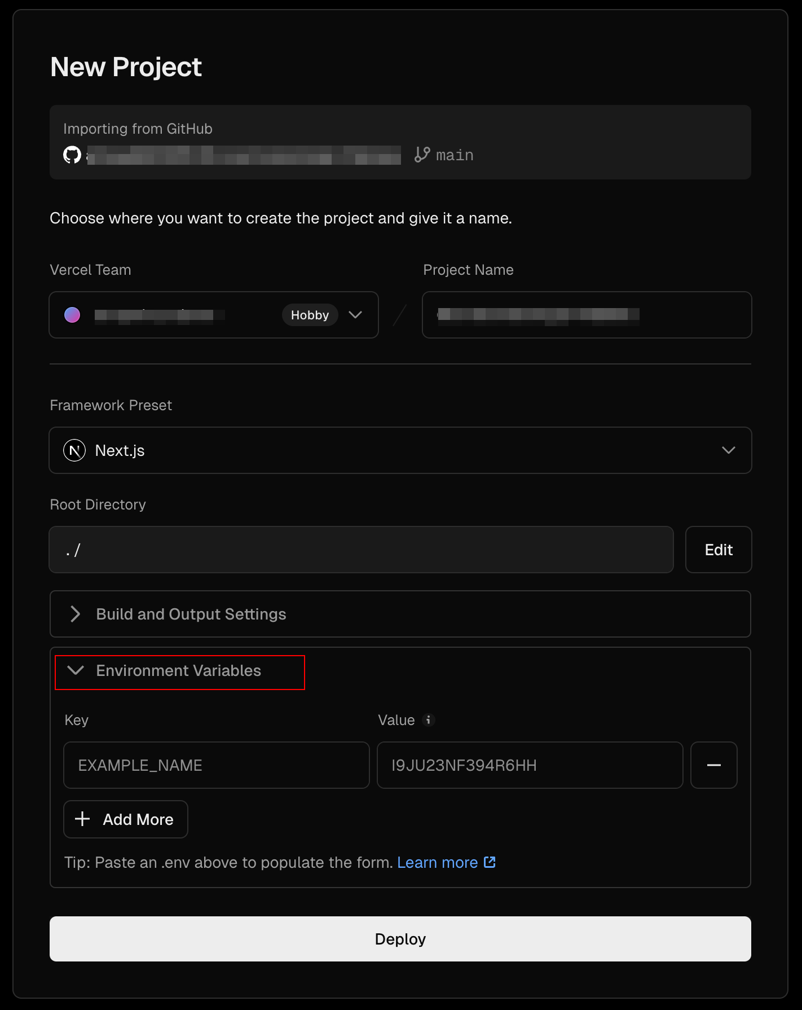Click the Edit button for Root Directory
The height and width of the screenshot is (1010, 802).
719,550
